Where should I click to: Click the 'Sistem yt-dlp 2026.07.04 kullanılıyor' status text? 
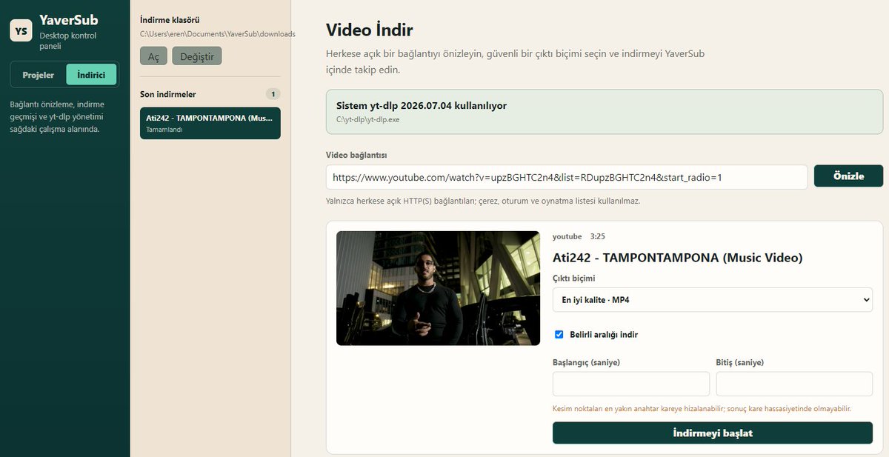pos(422,106)
